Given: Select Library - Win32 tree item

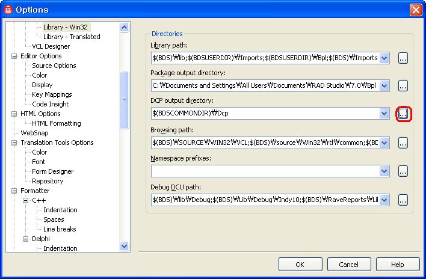Looking at the screenshot, I should coord(66,27).
